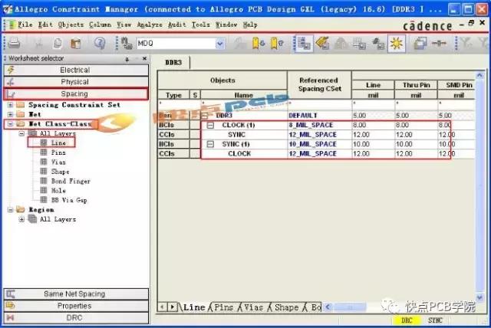Open the Tools menu
This screenshot has height=328, width=491.
(x=201, y=25)
